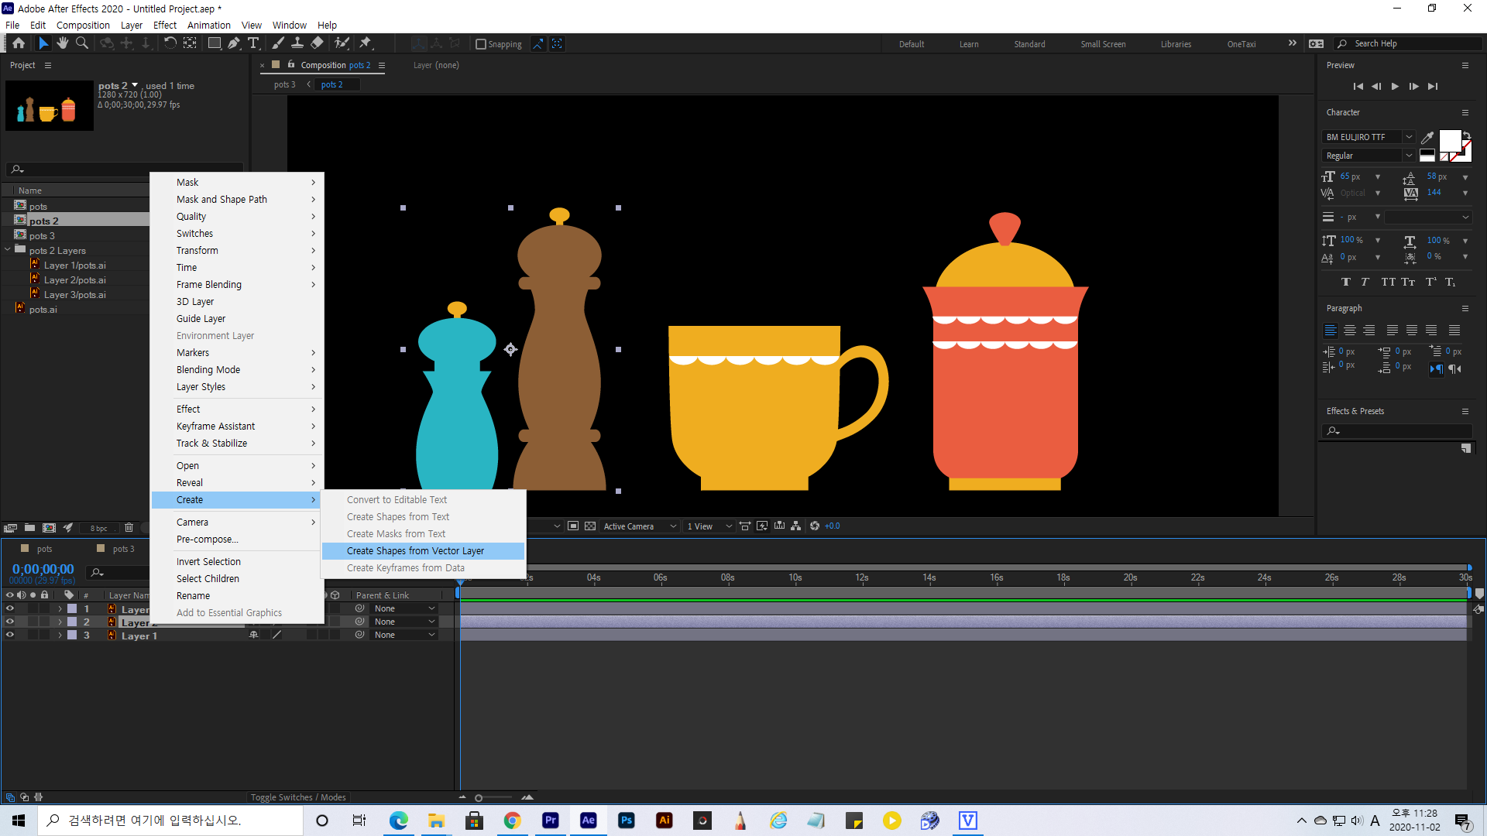Choose Create Shapes from Vector Layer
This screenshot has width=1487, height=836.
(x=415, y=551)
